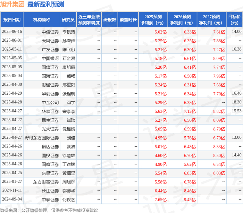Select date cell 2025-01-27
The height and width of the screenshot is (213, 243).
[x=12, y=181]
